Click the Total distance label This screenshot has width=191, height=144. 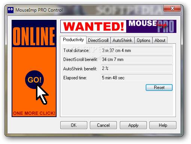(x=76, y=50)
